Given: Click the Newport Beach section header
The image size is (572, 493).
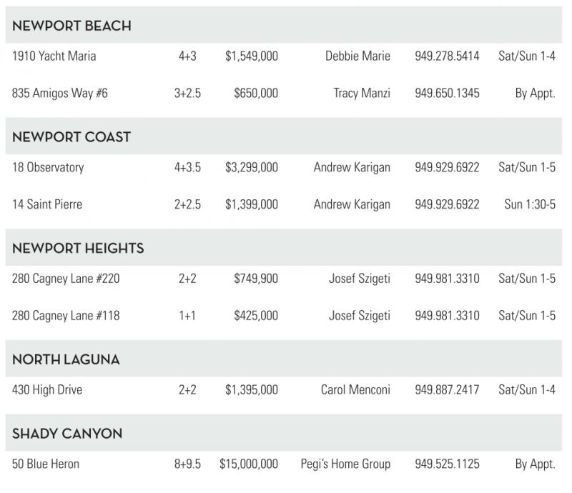Looking at the screenshot, I should [71, 26].
